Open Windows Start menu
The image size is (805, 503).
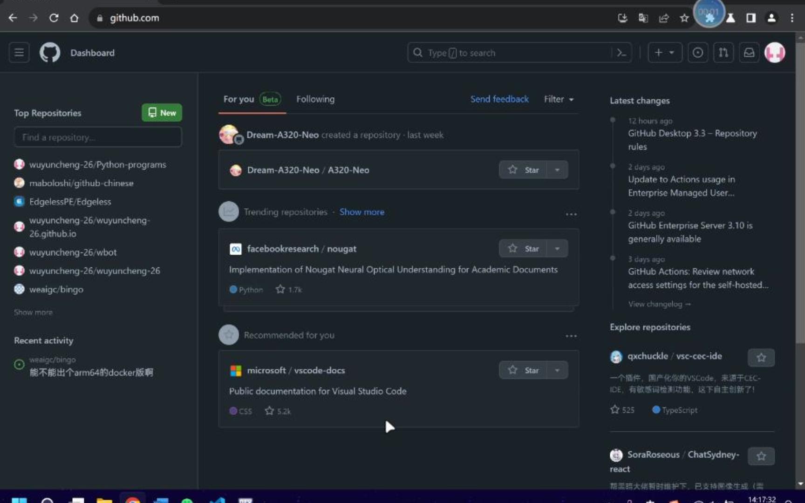coord(19,500)
